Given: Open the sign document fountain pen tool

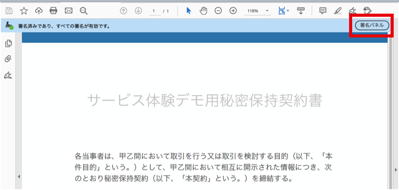Looking at the screenshot, I should click(353, 11).
